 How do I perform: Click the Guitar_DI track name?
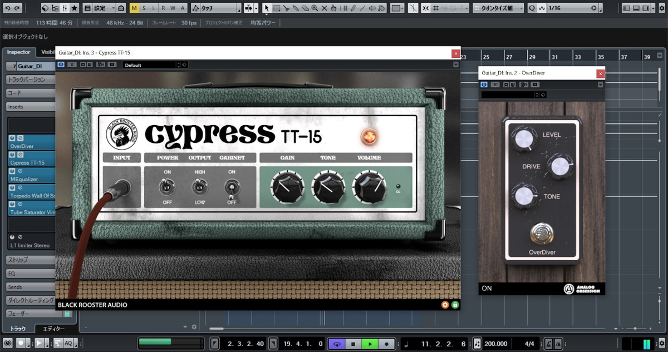[30, 66]
